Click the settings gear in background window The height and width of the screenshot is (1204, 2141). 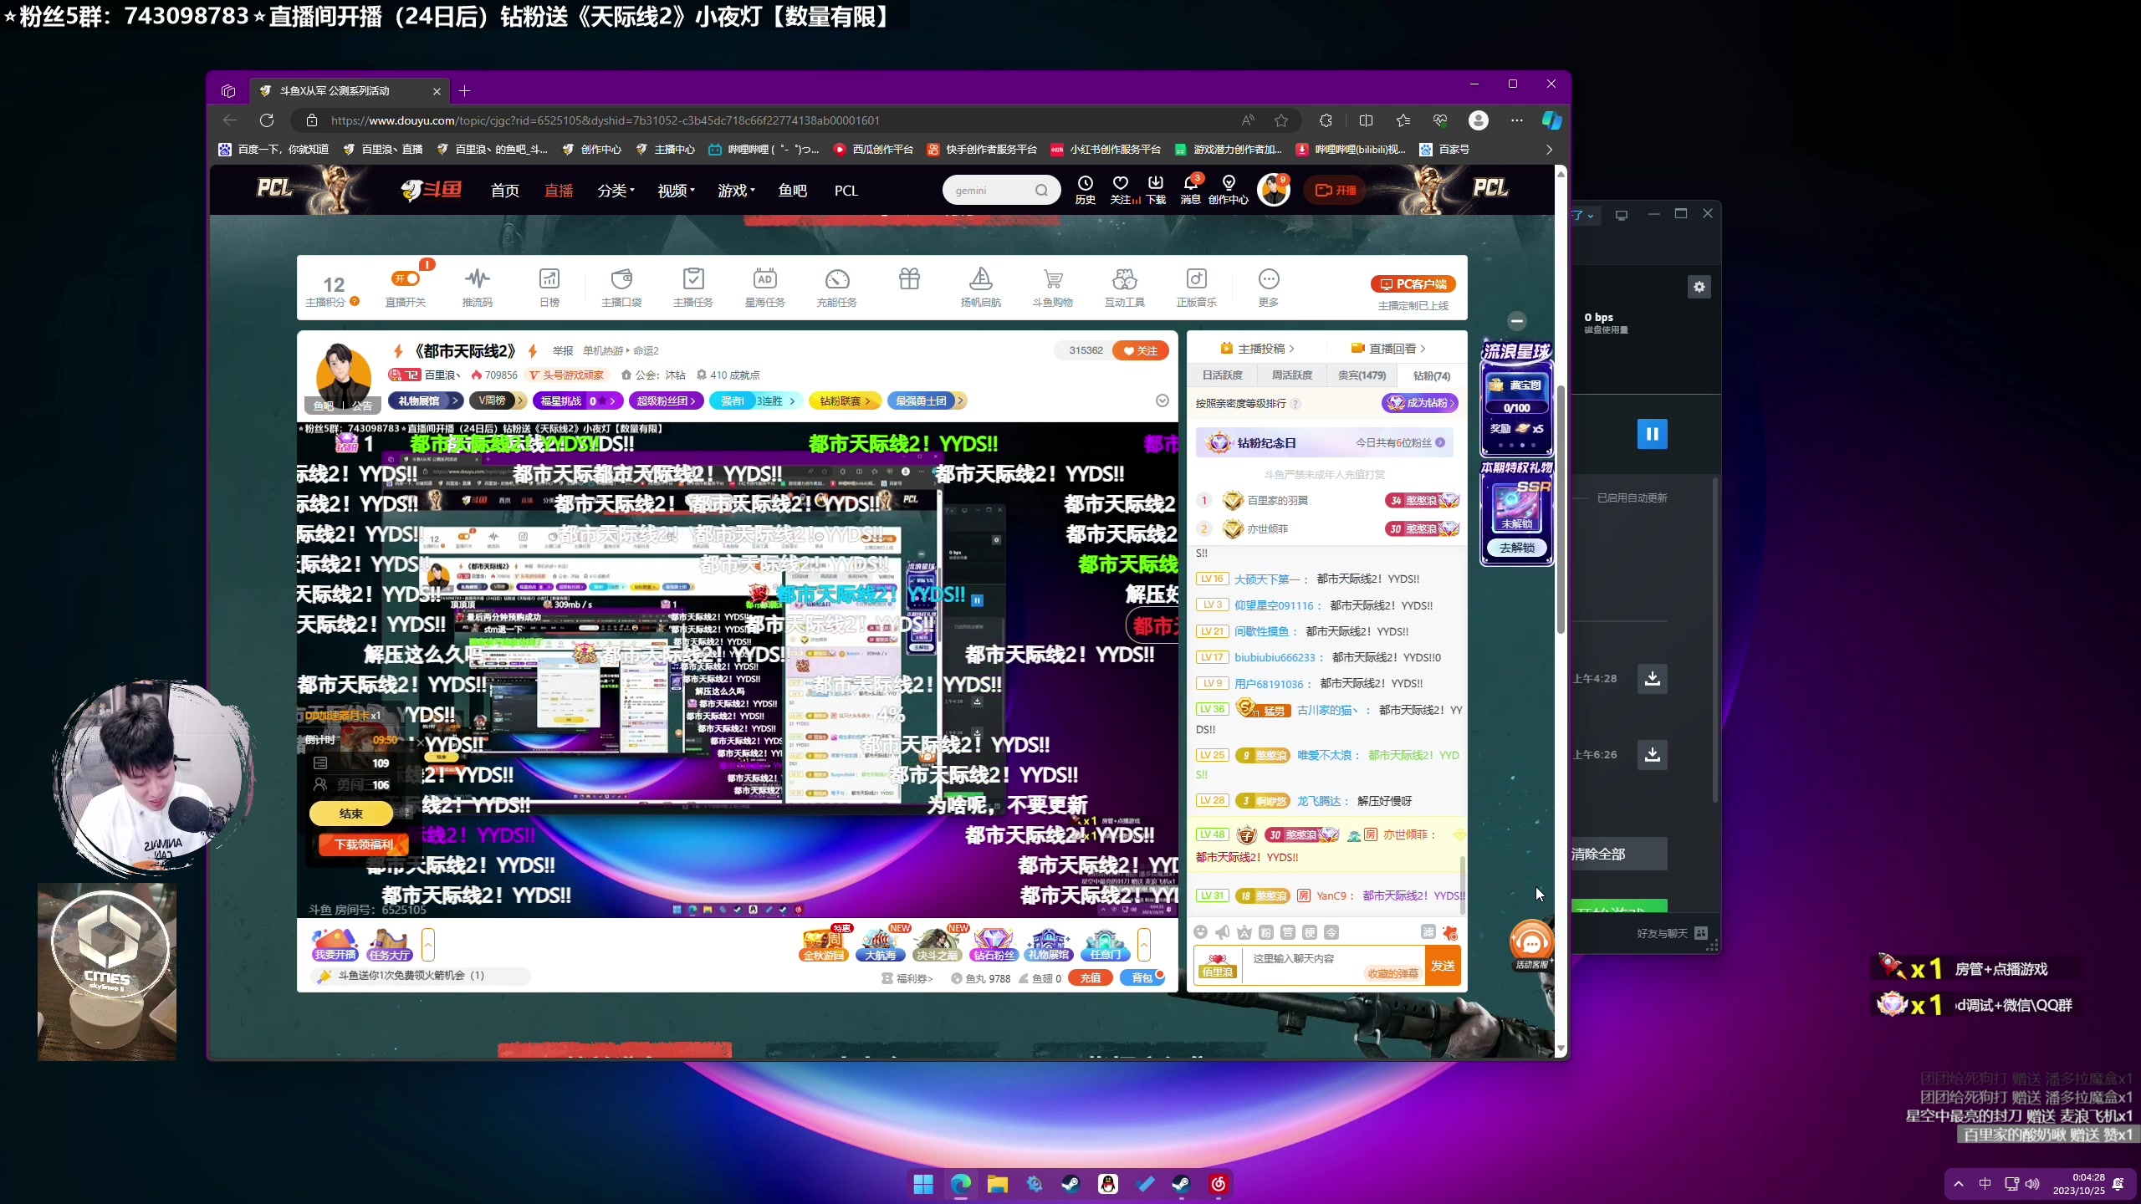[1699, 287]
